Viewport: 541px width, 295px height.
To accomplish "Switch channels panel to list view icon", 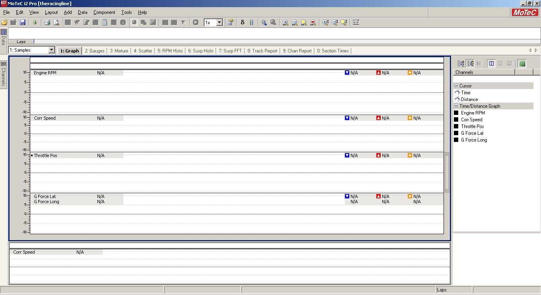I will [479, 64].
